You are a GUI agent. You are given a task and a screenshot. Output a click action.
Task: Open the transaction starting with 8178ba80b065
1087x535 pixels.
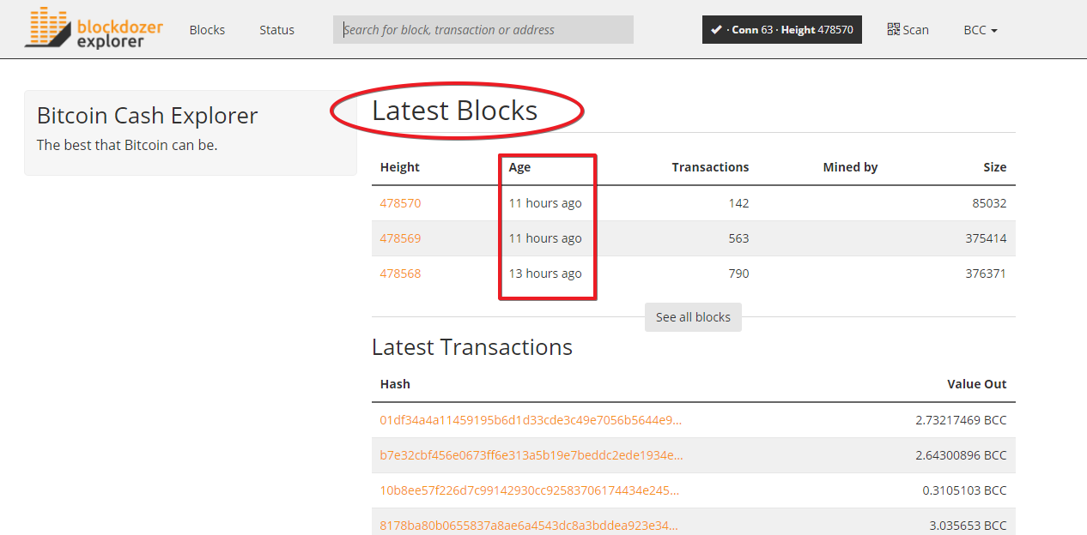[529, 526]
